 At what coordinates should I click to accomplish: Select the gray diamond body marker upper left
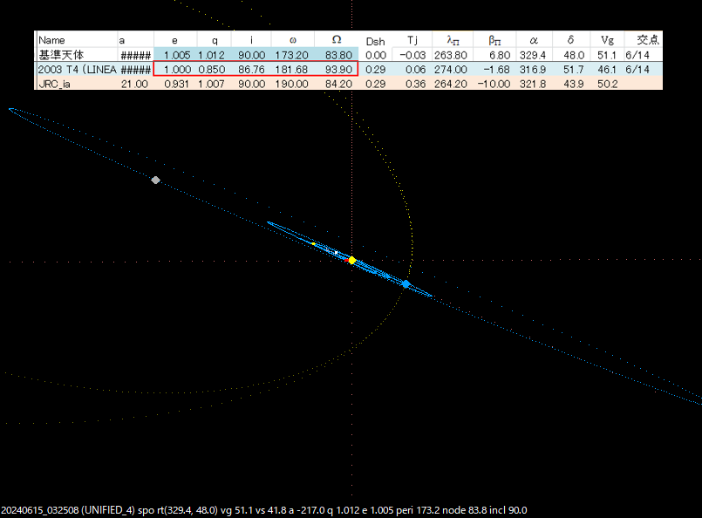tap(156, 180)
